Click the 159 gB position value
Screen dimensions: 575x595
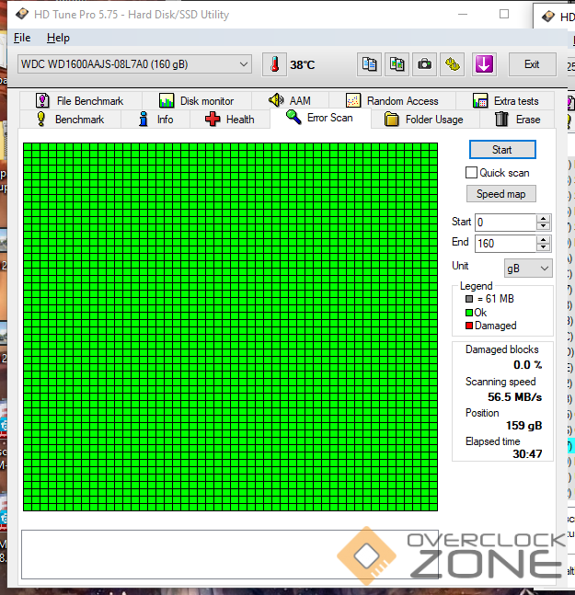tap(523, 426)
